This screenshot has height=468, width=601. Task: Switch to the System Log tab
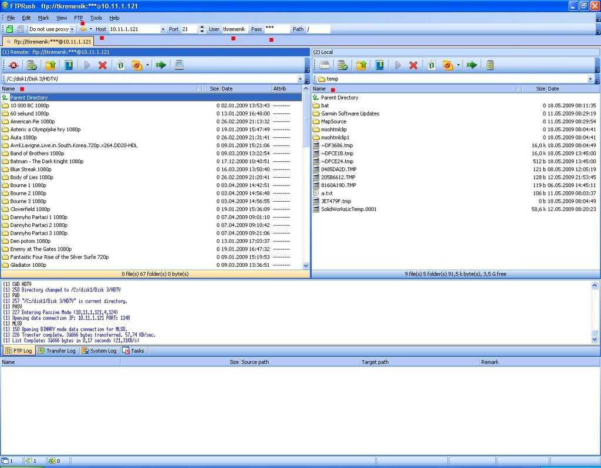point(99,351)
